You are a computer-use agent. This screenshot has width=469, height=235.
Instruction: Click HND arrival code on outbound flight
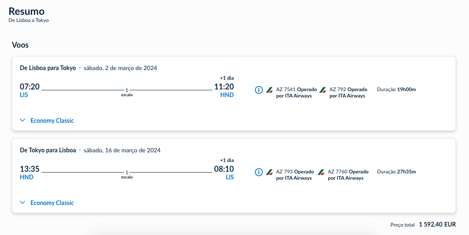[227, 95]
